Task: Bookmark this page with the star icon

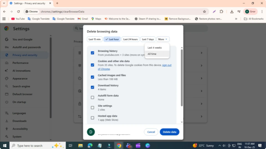Action: tap(204, 11)
